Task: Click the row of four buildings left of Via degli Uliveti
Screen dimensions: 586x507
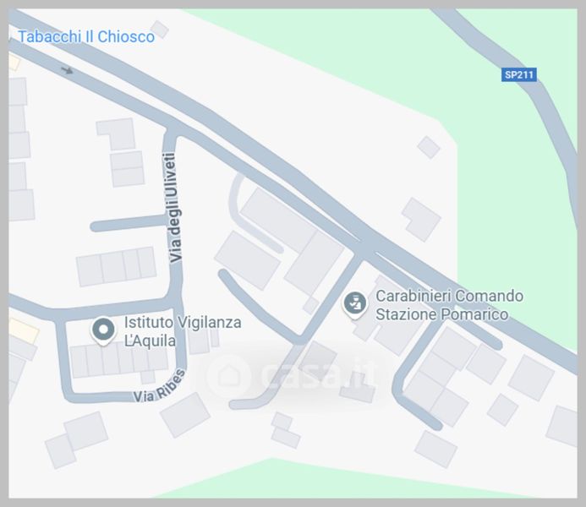Action: [x=116, y=266]
